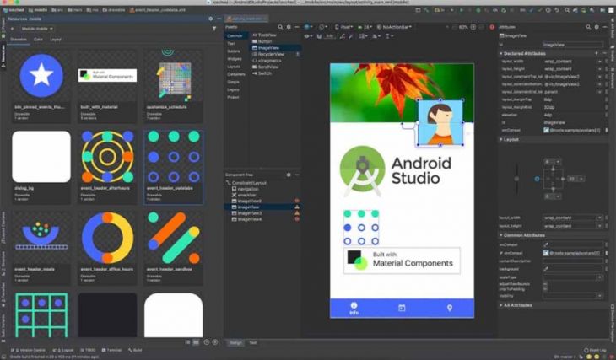Screen dimensions: 616x360
Task: Open the orientation dropdown in design toolbar
Action: tap(323, 27)
